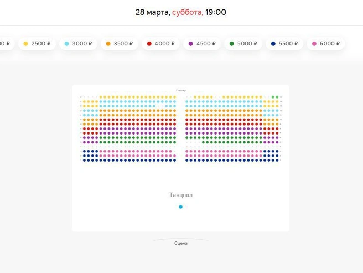Select the 3500 ₽ price filter chip

pos(119,44)
